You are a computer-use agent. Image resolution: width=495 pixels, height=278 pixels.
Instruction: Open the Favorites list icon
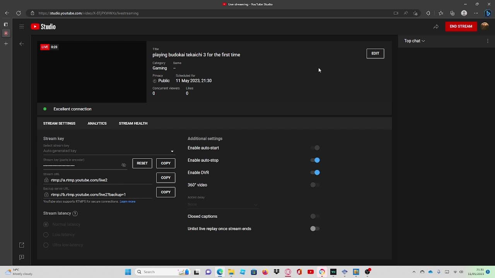point(441,13)
